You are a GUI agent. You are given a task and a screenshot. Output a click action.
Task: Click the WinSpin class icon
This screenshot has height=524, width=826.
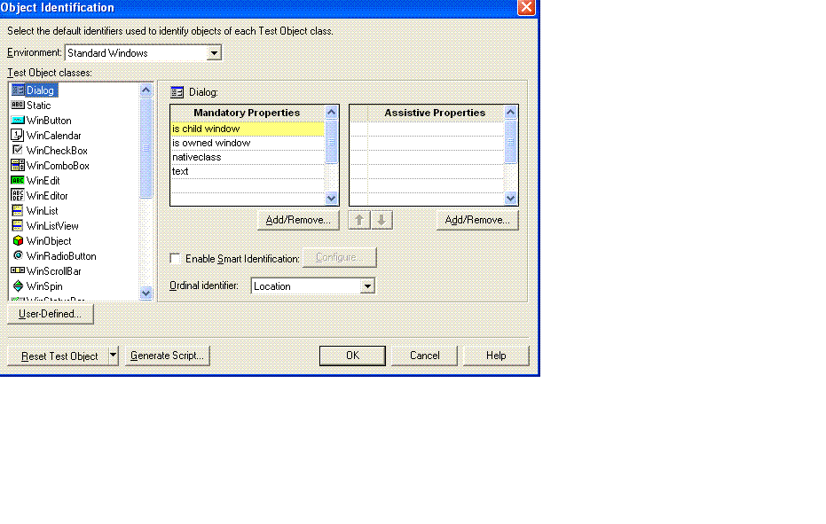18,286
